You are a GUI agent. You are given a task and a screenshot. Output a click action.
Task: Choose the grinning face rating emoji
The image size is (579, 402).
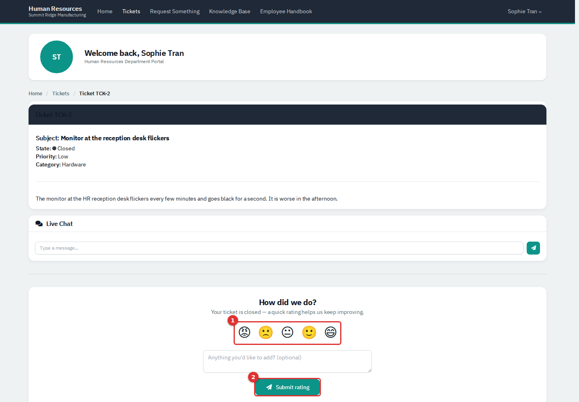(331, 332)
